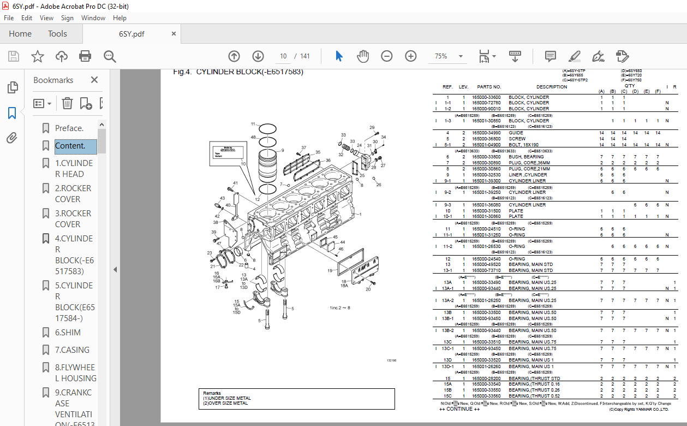Image resolution: width=687 pixels, height=426 pixels.
Task: Jump to the 7.CASING bookmark
Action: [72, 350]
